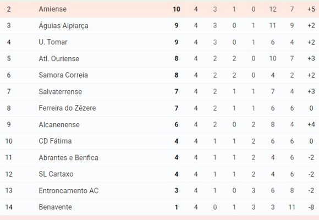Viewport: 319px width, 220px height.
Task: Select Amiense's 10 points value
Action: click(x=177, y=9)
